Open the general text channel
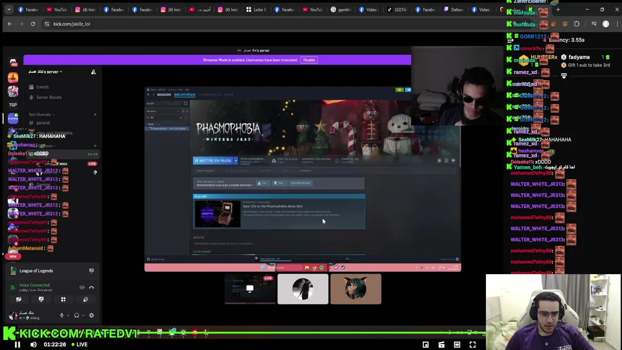 43,123
